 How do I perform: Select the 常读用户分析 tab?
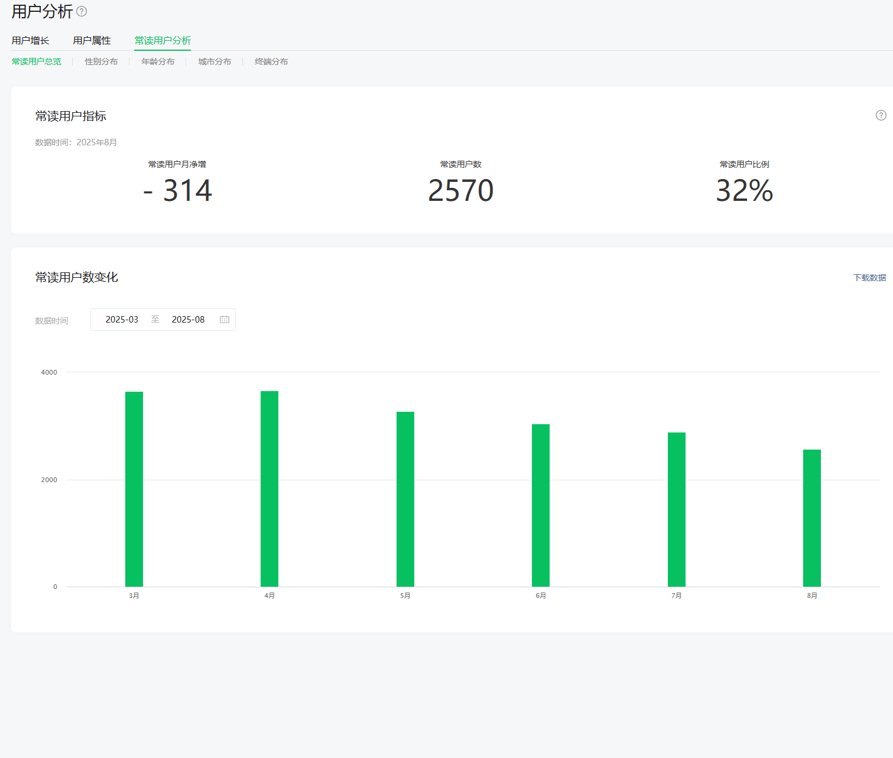click(163, 41)
